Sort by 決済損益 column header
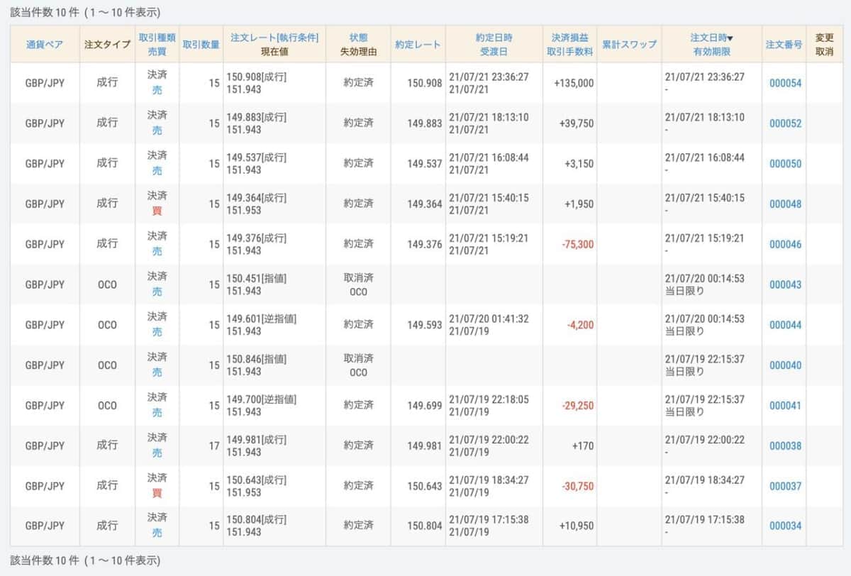This screenshot has width=851, height=576. 571,38
